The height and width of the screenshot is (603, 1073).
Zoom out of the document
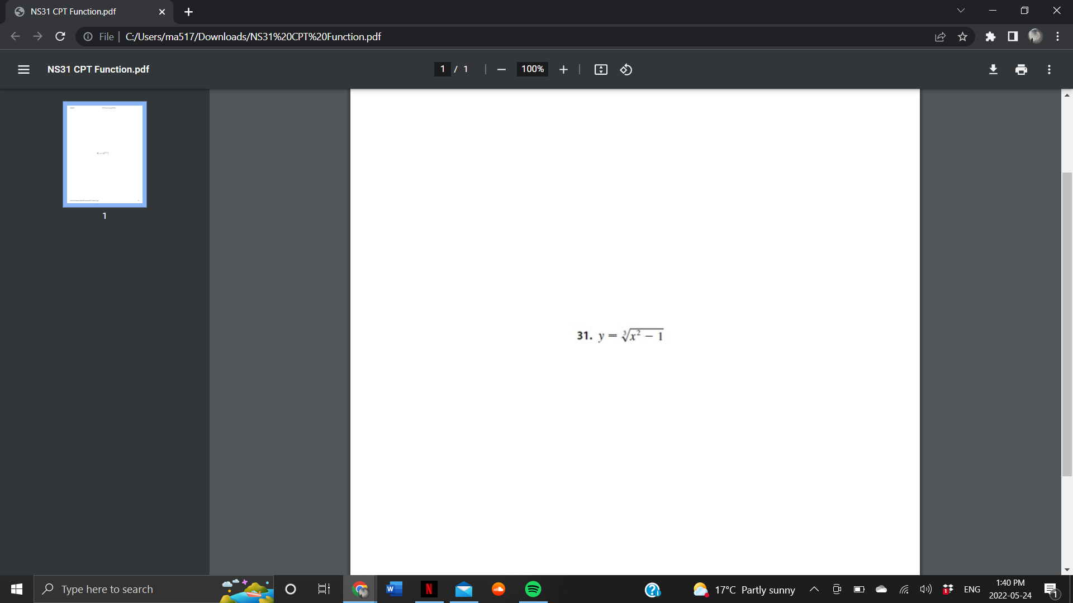(x=501, y=69)
